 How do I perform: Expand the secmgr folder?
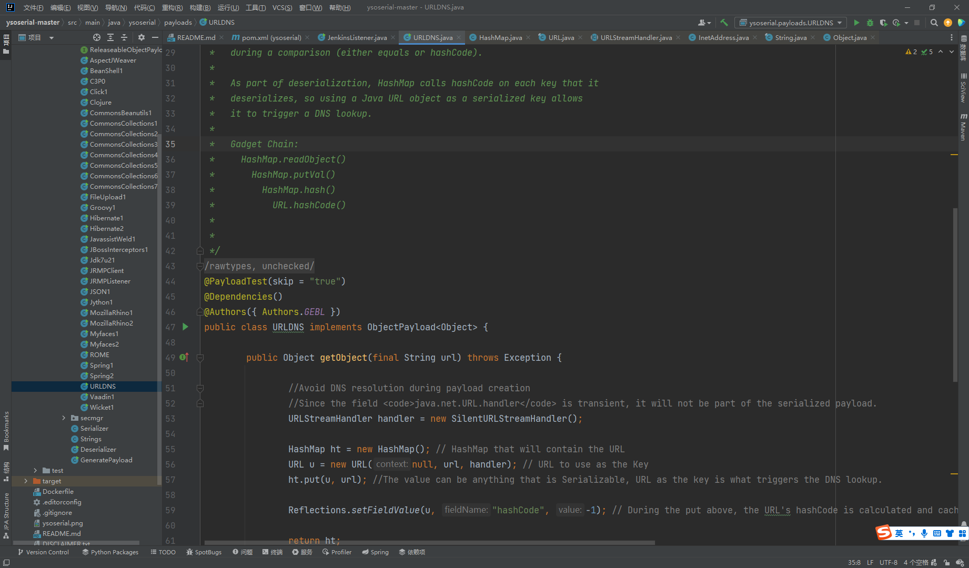(64, 418)
